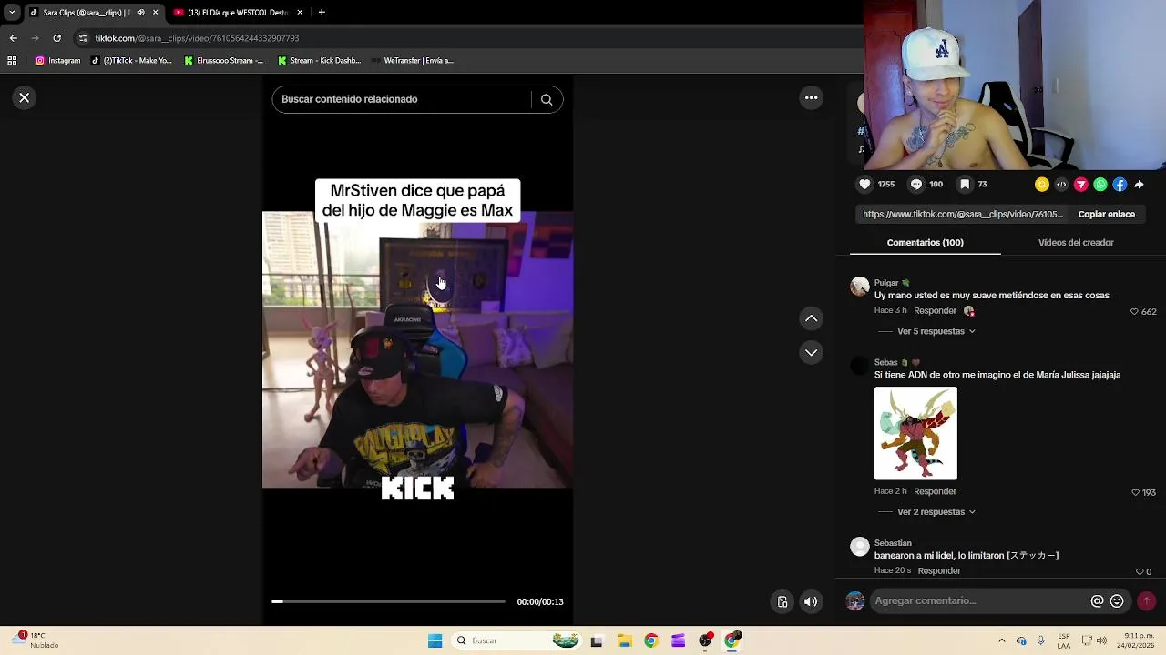Repost video using yellow repost icon
This screenshot has width=1166, height=655.
point(1042,185)
